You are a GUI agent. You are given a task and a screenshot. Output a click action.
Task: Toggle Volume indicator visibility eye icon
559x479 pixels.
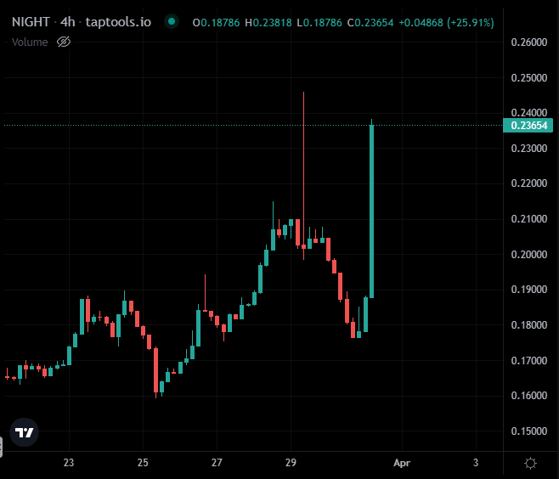click(64, 42)
